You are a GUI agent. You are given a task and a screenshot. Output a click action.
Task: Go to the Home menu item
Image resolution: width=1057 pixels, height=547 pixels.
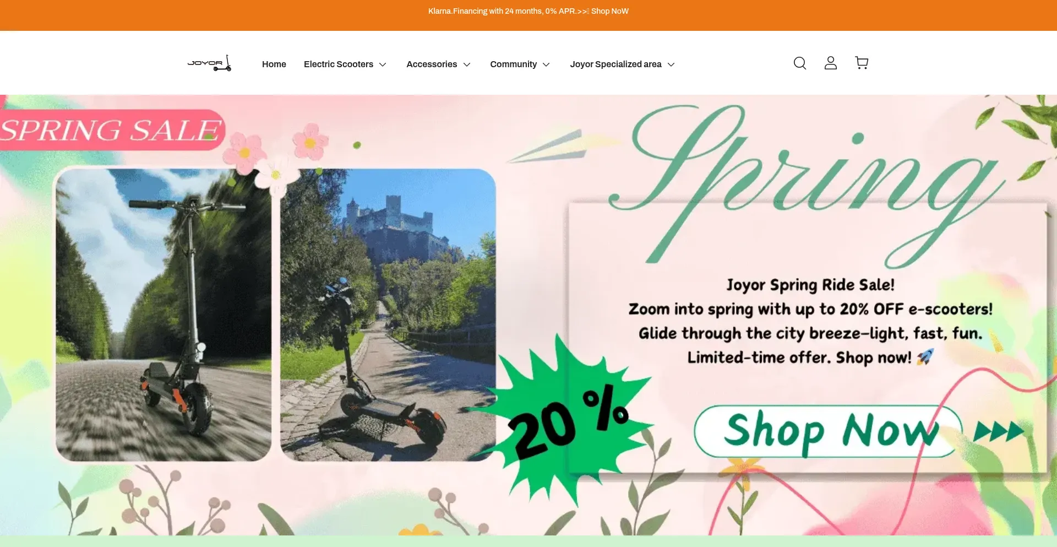click(274, 64)
